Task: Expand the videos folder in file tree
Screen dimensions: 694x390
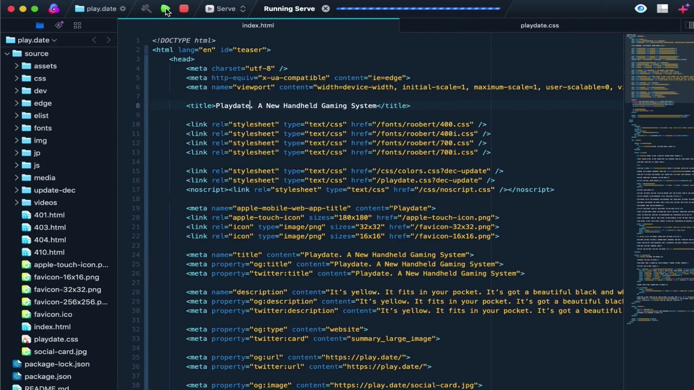Action: tap(17, 202)
